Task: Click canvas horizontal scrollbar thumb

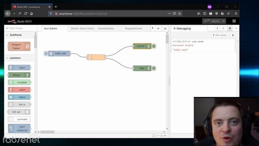Action: pos(47,132)
